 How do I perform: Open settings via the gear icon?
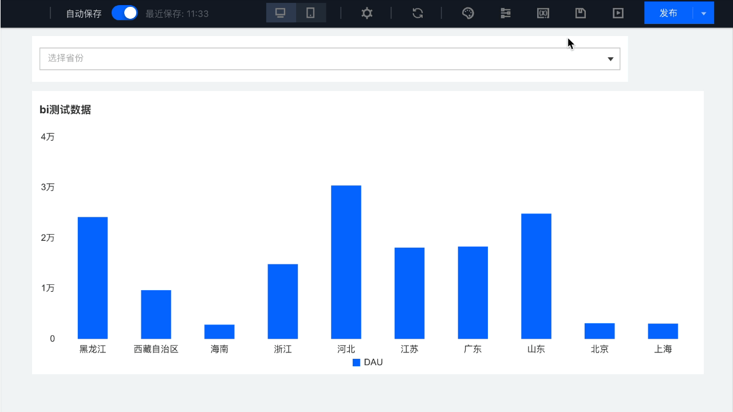point(367,13)
